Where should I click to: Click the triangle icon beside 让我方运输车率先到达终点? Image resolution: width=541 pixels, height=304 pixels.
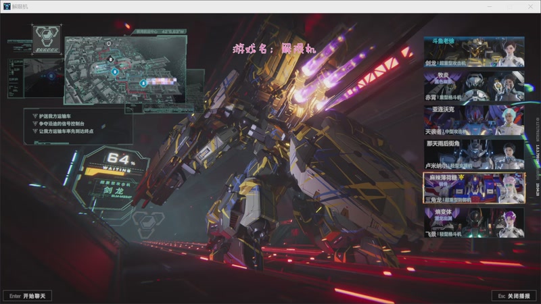(x=35, y=131)
